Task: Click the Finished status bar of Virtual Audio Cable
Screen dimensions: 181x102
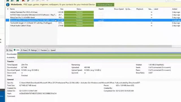Action: (x=79, y=25)
